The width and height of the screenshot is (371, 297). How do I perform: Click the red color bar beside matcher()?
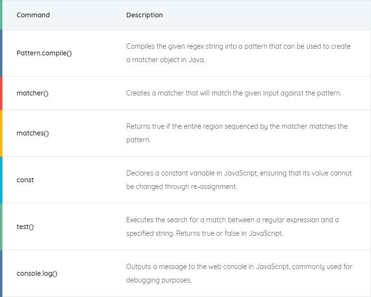tap(1, 93)
